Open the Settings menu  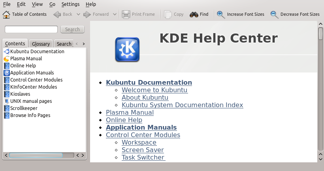[x=70, y=4]
